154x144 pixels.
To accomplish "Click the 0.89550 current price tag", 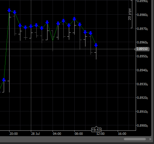I will [x=142, y=49].
